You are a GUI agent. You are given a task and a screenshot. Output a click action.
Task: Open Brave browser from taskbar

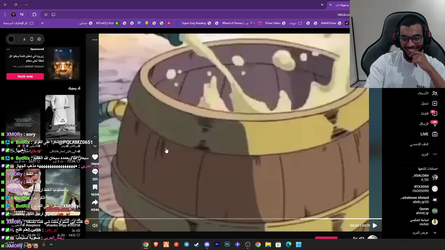pos(156,244)
